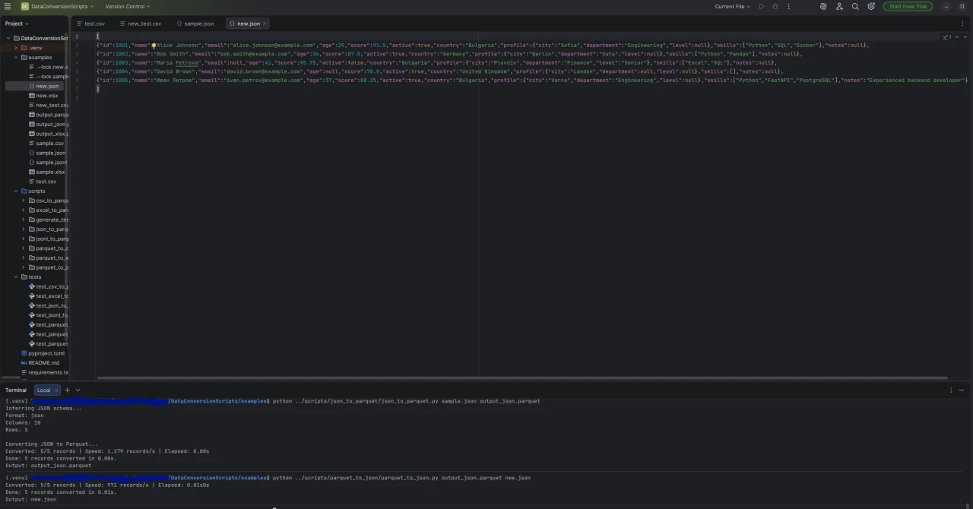Click the DC project badge icon
The width and height of the screenshot is (973, 509).
point(24,6)
